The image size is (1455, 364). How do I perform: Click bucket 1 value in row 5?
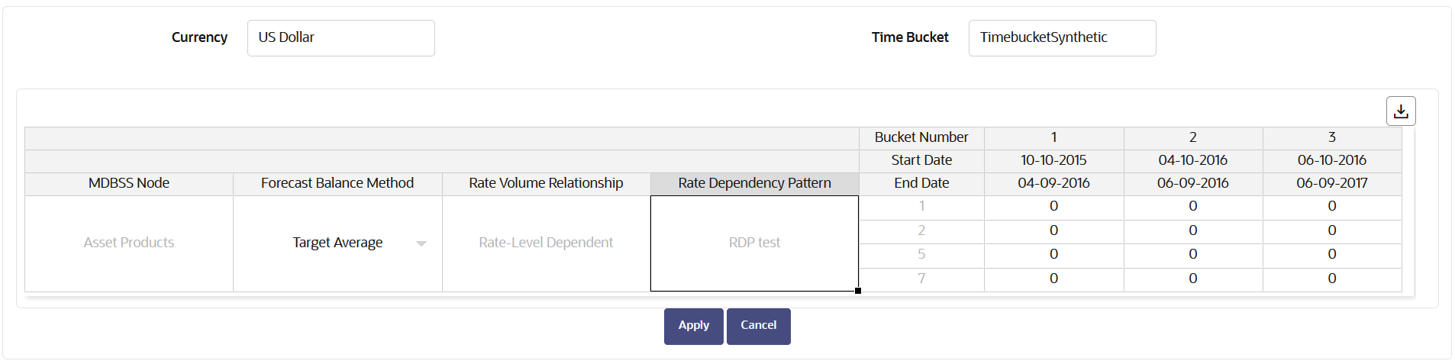[x=1053, y=254]
